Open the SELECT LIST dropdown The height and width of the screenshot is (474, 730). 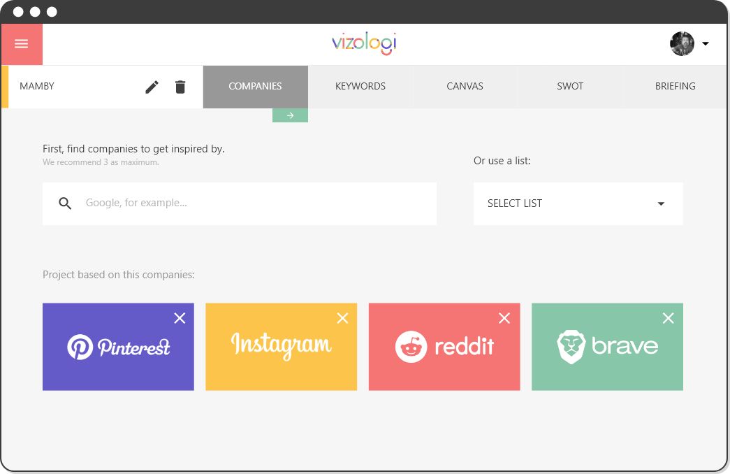578,203
